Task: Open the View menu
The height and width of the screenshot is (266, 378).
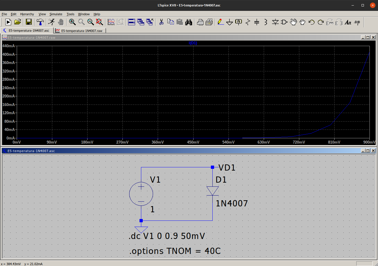Action: [42, 14]
